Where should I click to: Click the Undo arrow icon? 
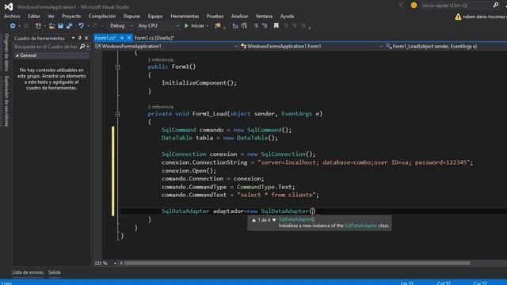(81, 26)
